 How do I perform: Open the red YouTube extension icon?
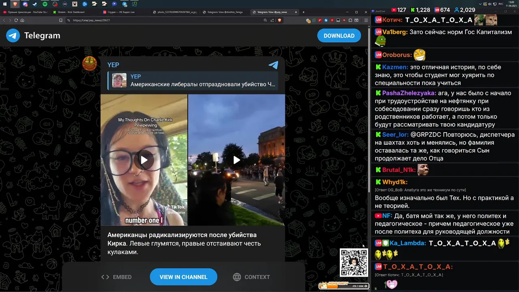coord(332,20)
